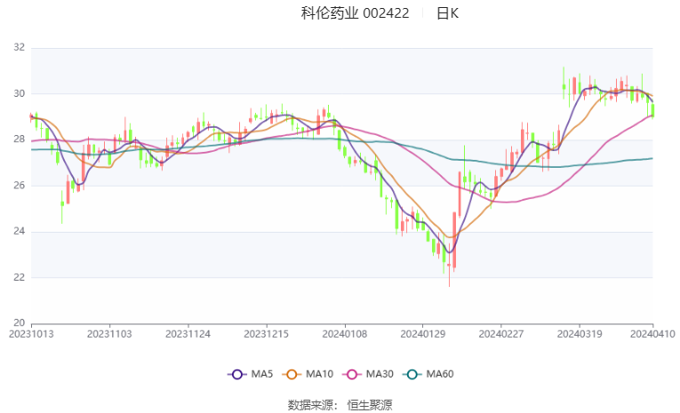Toggle the MA5 legend marker circle
680x413 pixels.
point(236,375)
